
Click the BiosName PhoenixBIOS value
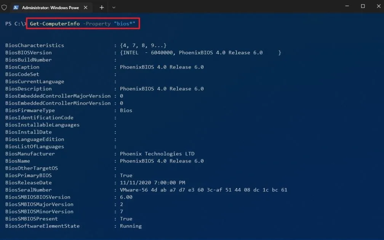(162, 161)
